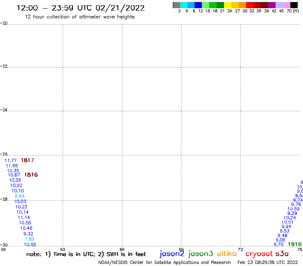Click the 'Feb 23 08:29:38 UTC 2022' timestamp

pyautogui.click(x=268, y=262)
